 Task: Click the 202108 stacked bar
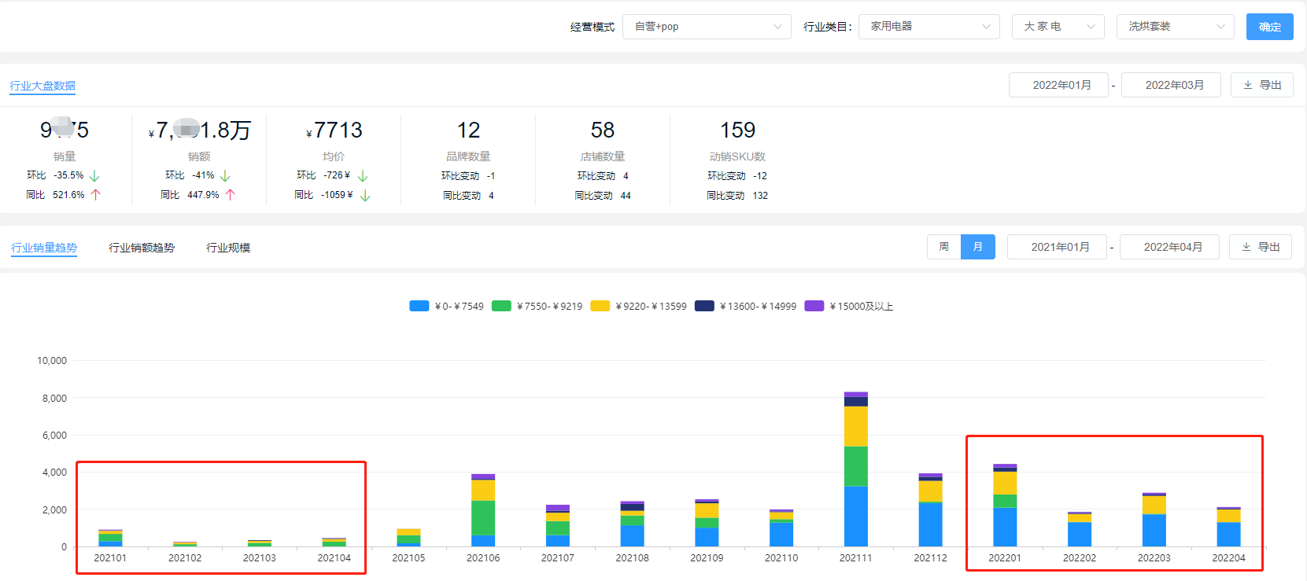tap(633, 524)
